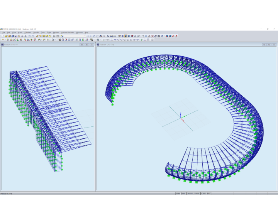The image size is (278, 222).
Task: Open the Options menu
Action: click(56, 32)
